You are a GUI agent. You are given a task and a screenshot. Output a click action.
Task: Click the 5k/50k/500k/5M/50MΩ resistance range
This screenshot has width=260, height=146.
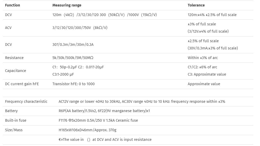point(73,58)
